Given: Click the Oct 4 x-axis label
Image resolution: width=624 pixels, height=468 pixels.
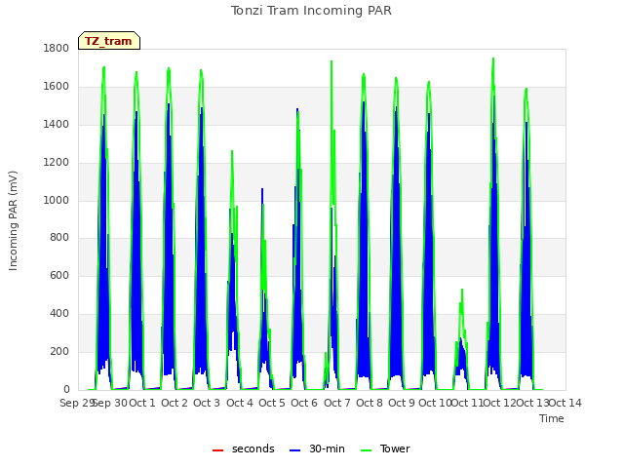Looking at the screenshot, I should 240,403.
